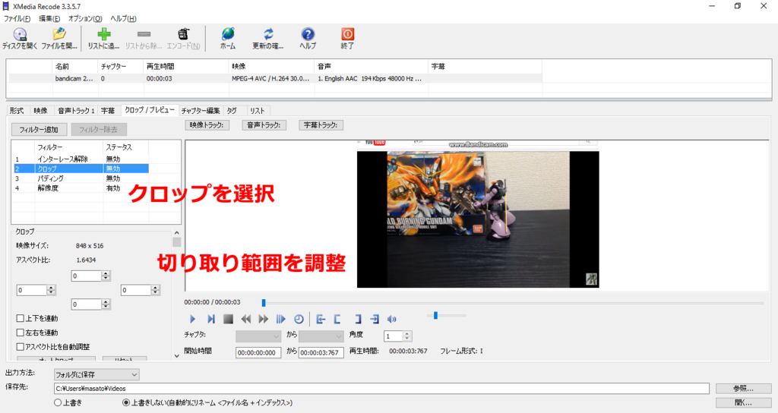Select the インターレース解除 filter row
Image resolution: width=778 pixels, height=413 pixels.
point(81,159)
